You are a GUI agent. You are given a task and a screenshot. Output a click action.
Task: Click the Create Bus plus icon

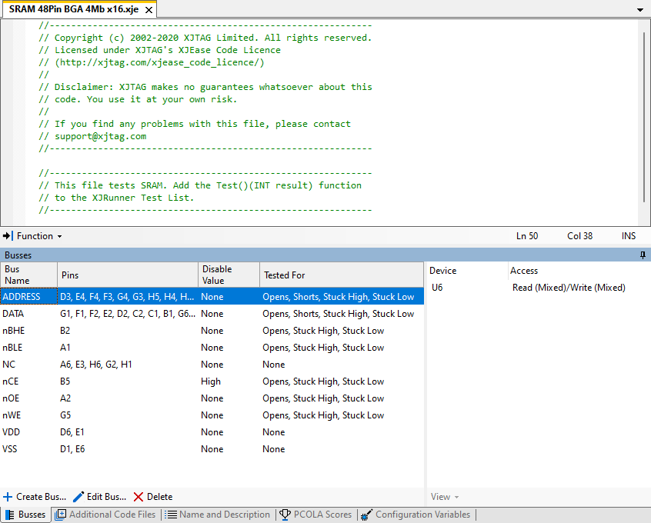point(8,497)
